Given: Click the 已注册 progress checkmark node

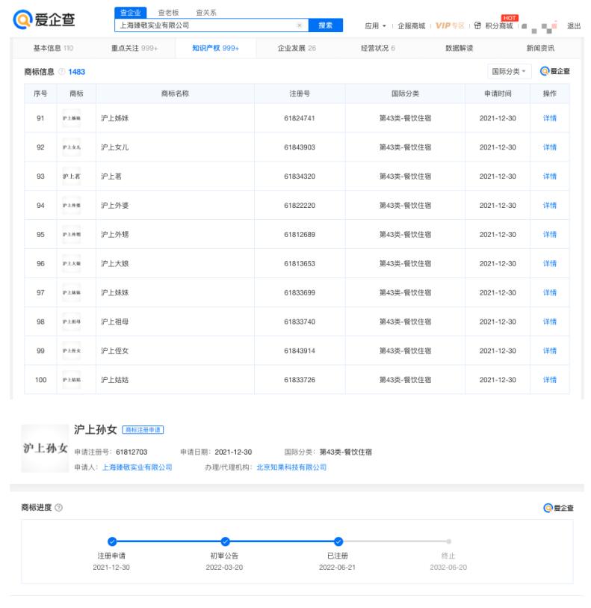Looking at the screenshot, I should pyautogui.click(x=338, y=541).
